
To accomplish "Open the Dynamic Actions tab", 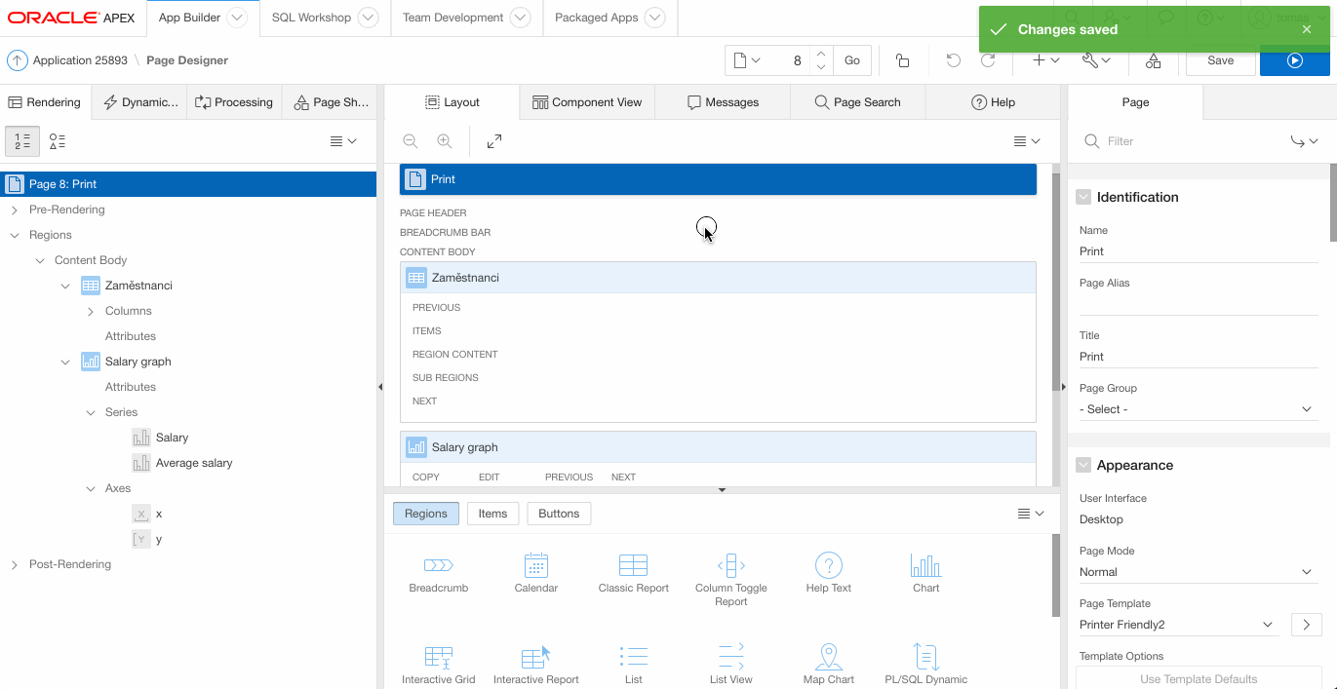I will click(141, 102).
